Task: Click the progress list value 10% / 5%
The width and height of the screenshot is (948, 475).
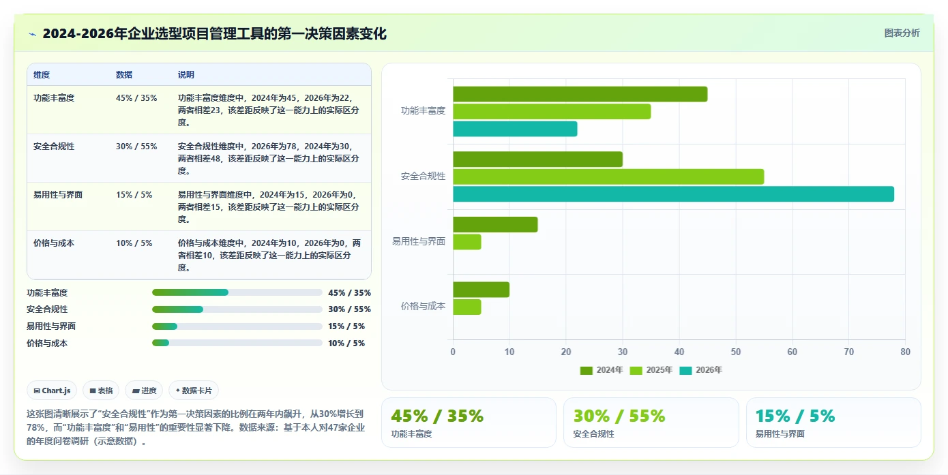Action: point(346,343)
